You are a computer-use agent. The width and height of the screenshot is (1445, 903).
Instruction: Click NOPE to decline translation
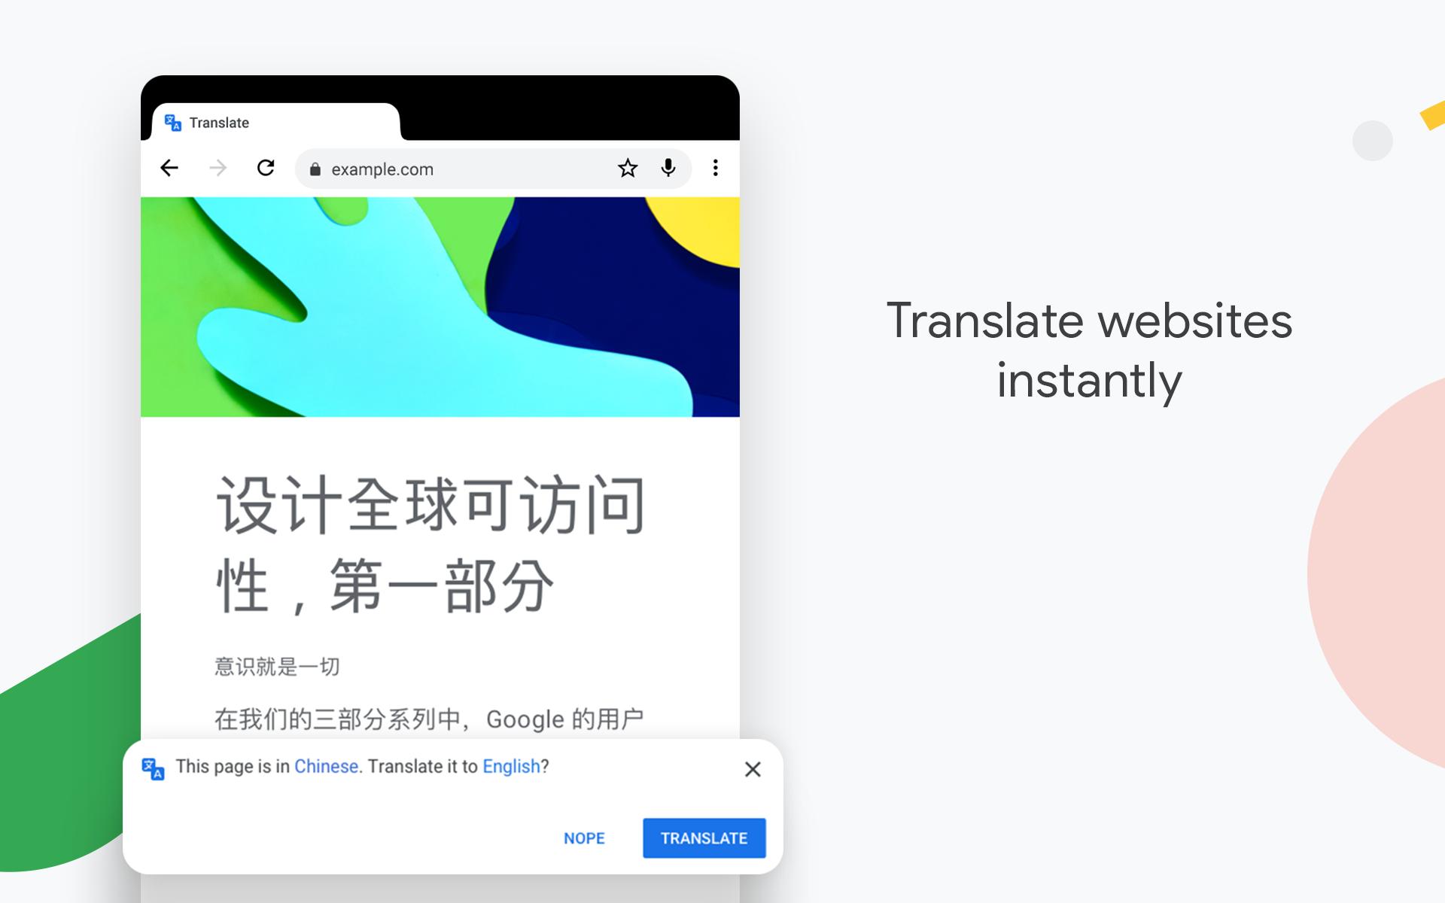click(583, 838)
